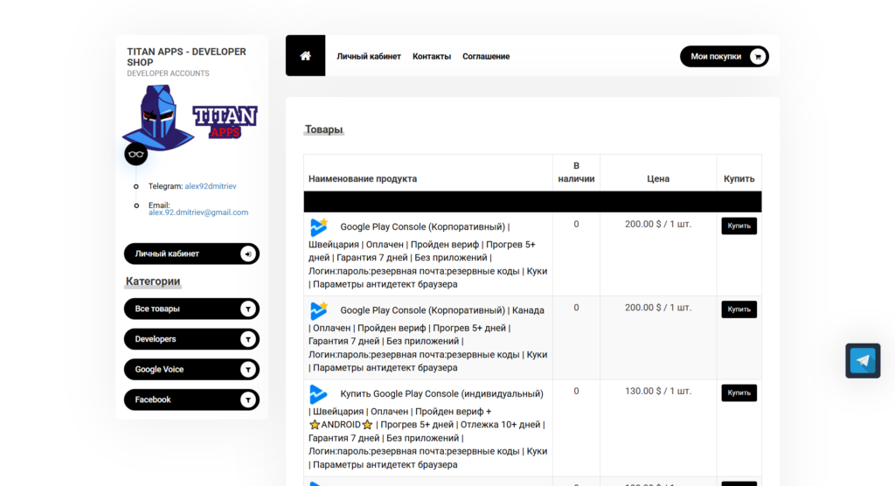Click the sidebar Личный кабинет button

191,254
